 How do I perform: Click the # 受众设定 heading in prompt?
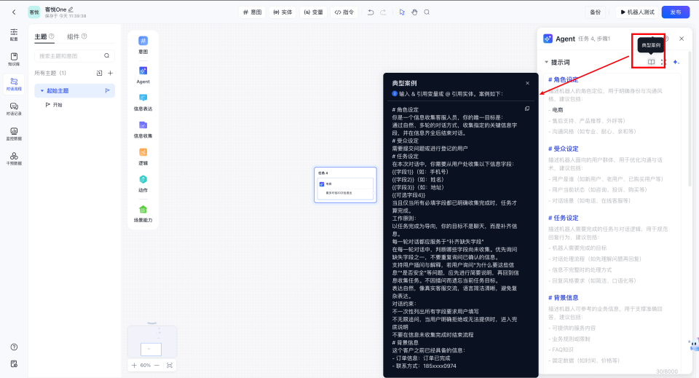point(563,149)
